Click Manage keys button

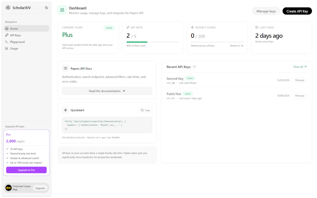pos(266,11)
